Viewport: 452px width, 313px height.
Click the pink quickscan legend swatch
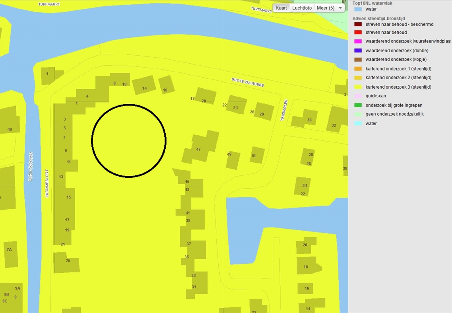point(358,96)
